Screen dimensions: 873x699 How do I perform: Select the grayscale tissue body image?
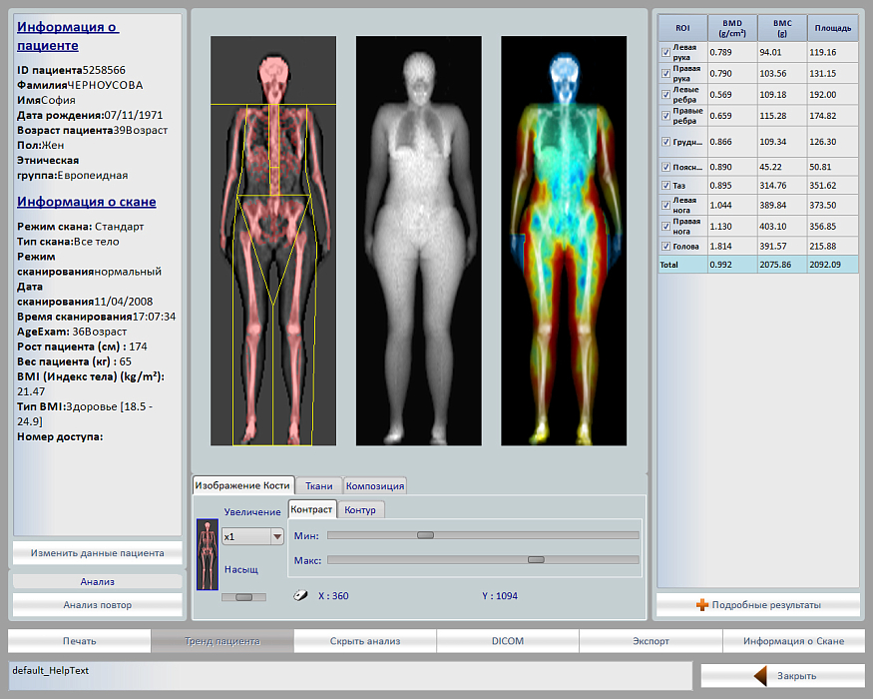coord(418,241)
